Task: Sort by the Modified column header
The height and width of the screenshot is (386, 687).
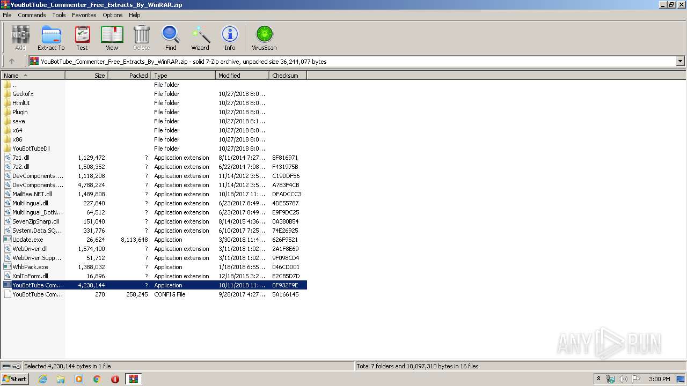Action: tap(243, 76)
